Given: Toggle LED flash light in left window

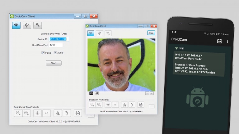Looking at the screenshot, I should click(37, 113).
